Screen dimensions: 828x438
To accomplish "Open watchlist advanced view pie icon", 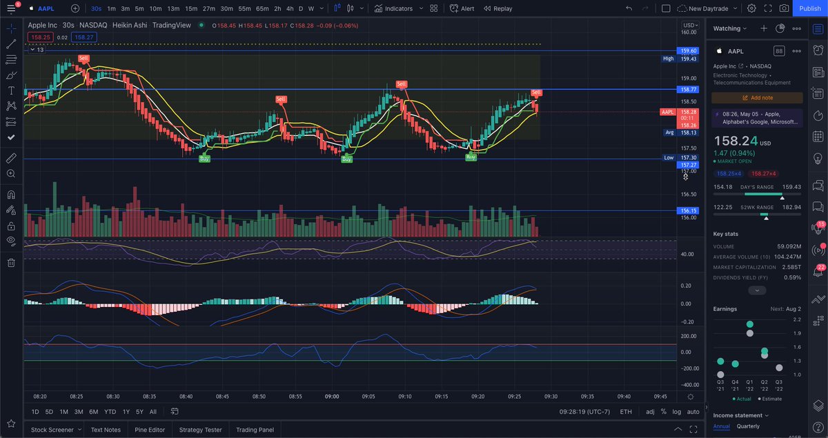I will [780, 28].
